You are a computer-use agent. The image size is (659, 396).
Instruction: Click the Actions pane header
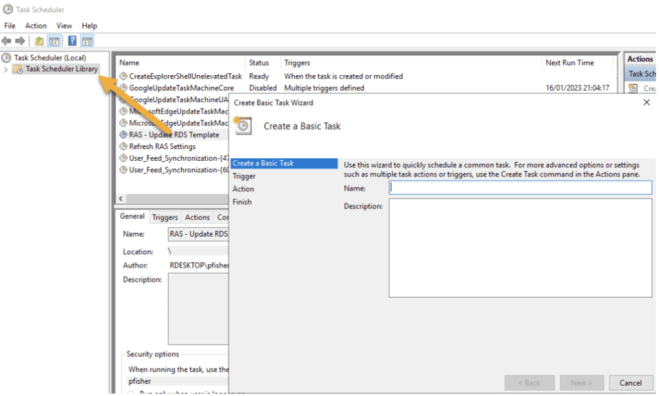point(640,59)
